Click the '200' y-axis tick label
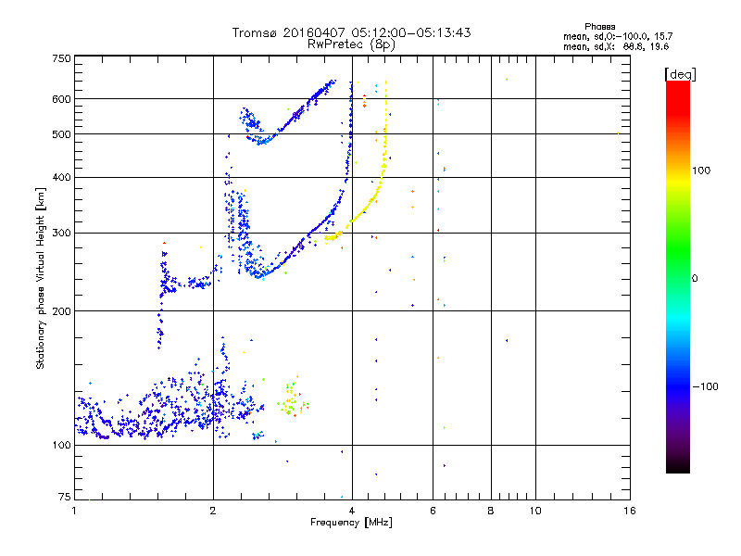This screenshot has height=556, width=741. [61, 311]
